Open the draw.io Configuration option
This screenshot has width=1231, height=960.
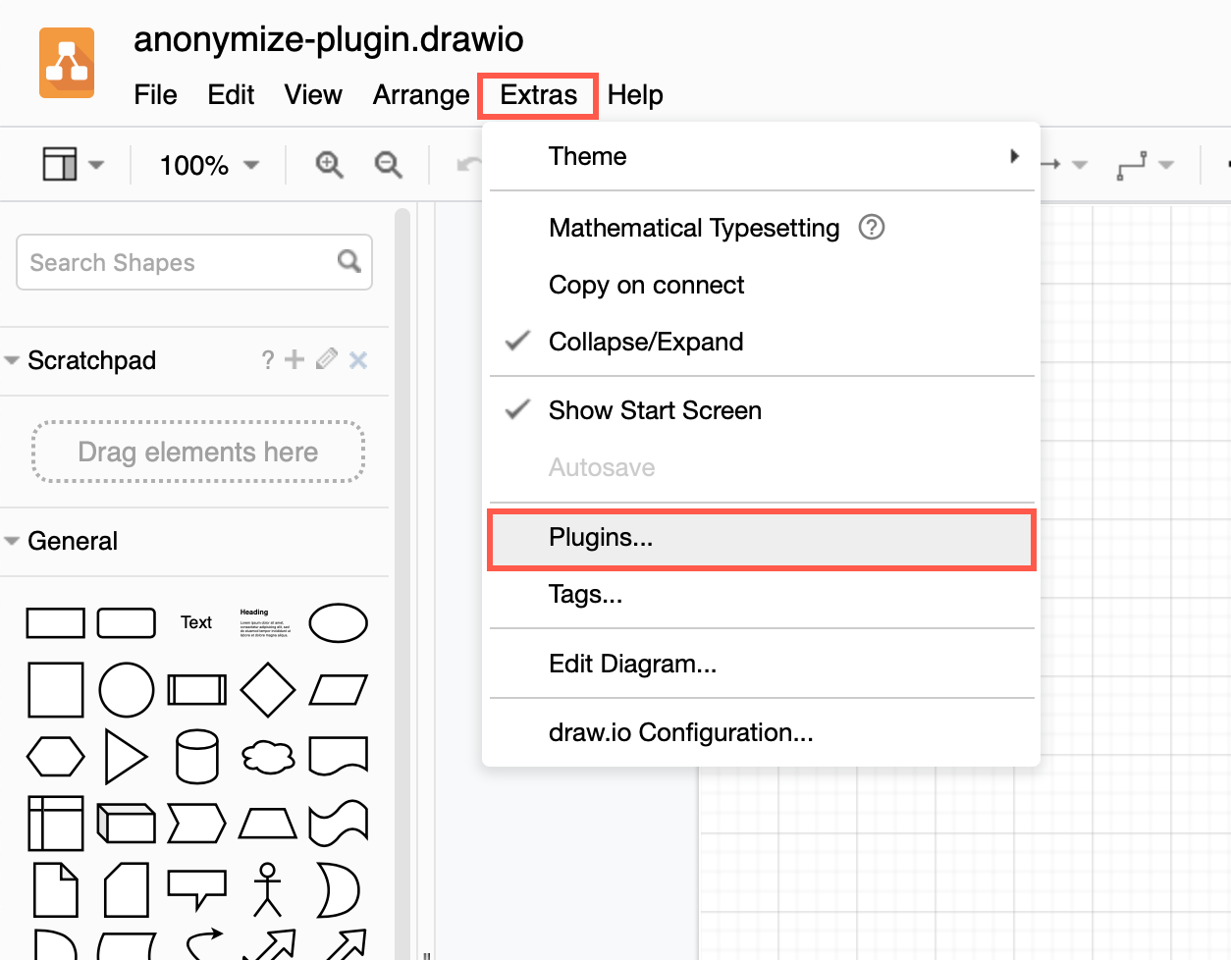[681, 732]
